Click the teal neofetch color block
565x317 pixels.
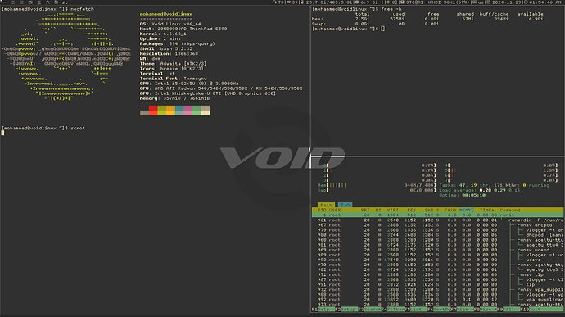click(179, 111)
